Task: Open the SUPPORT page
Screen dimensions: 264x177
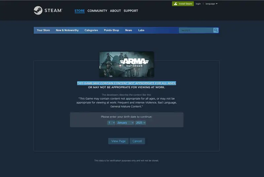Action: tap(131, 11)
